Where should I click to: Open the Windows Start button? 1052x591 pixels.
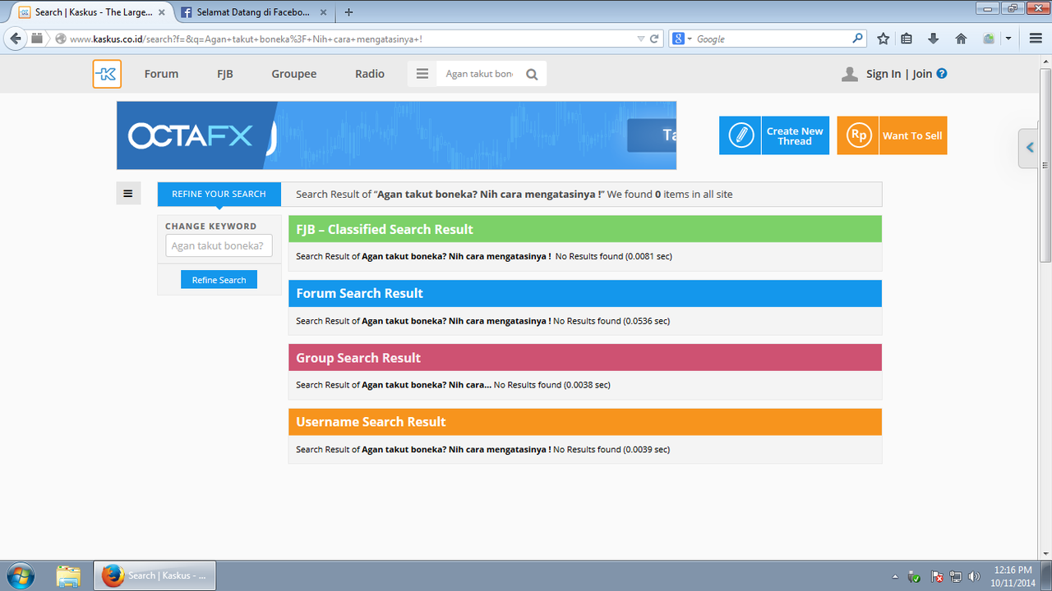(19, 575)
